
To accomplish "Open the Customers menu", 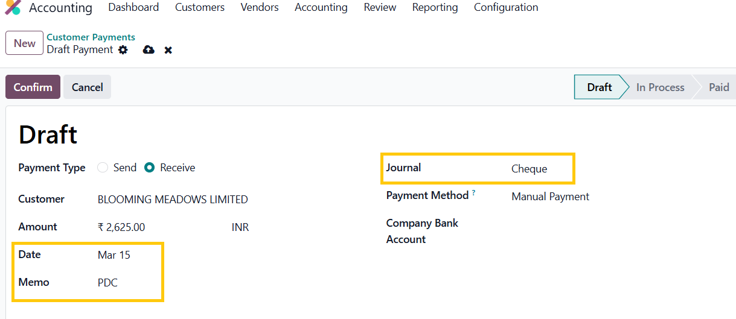I will coord(200,8).
